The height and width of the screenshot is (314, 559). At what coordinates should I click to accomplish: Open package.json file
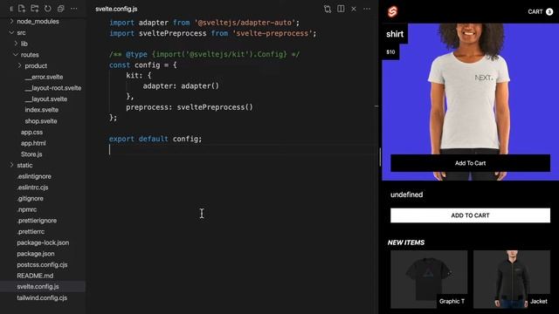click(x=36, y=254)
